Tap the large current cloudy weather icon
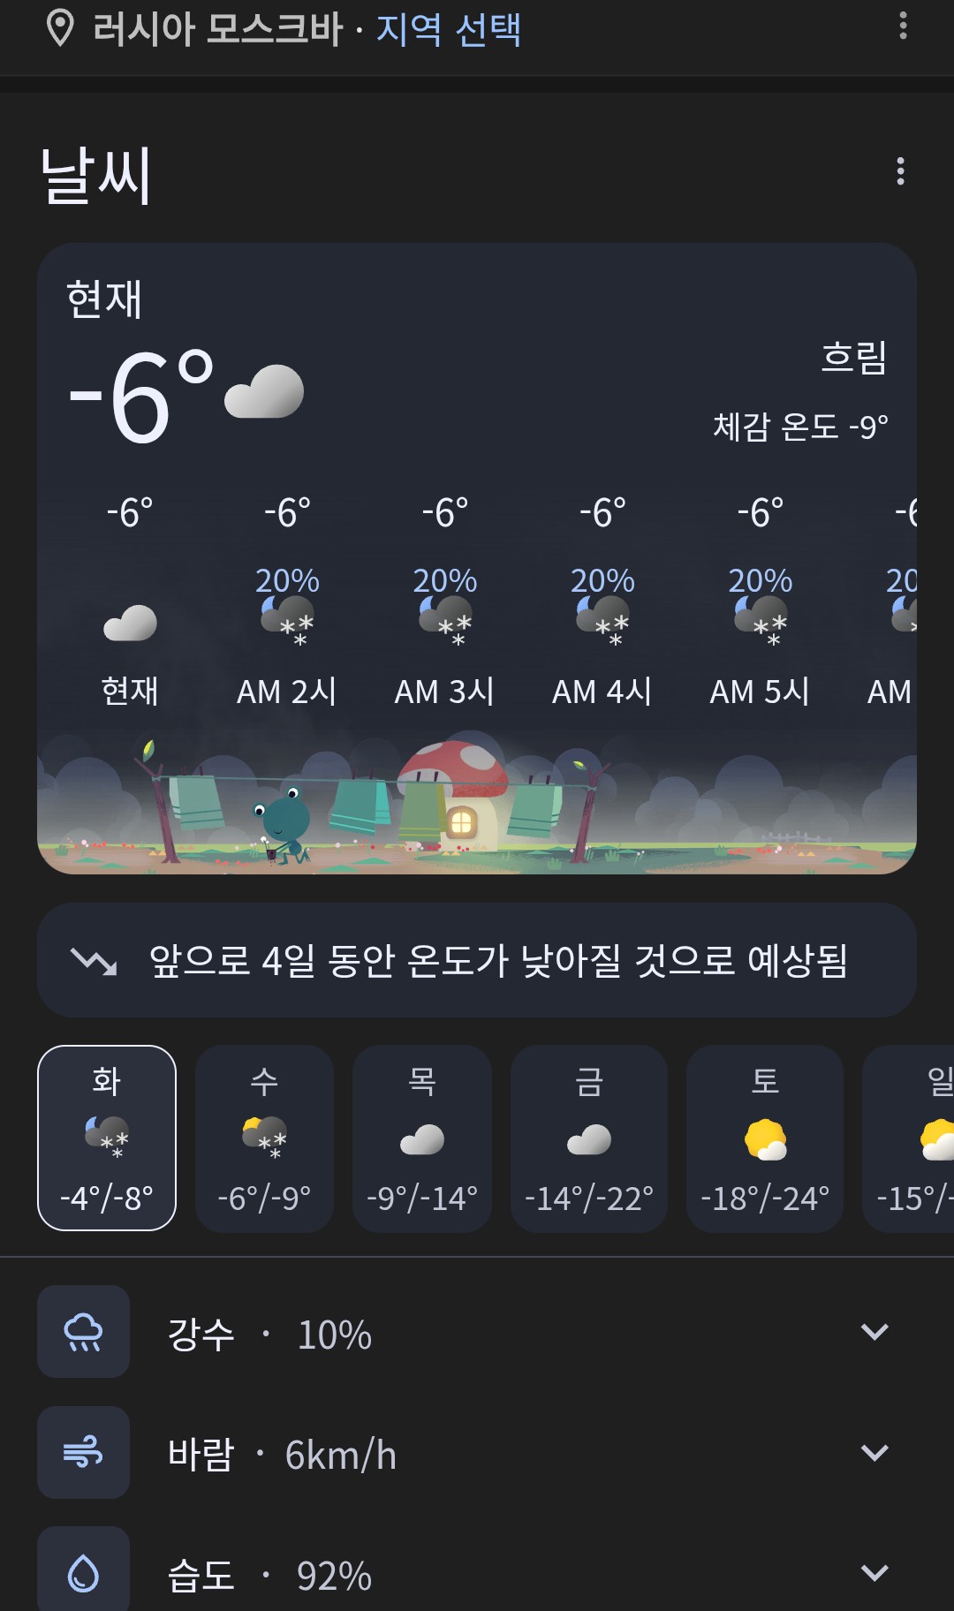This screenshot has width=954, height=1611. pyautogui.click(x=264, y=391)
